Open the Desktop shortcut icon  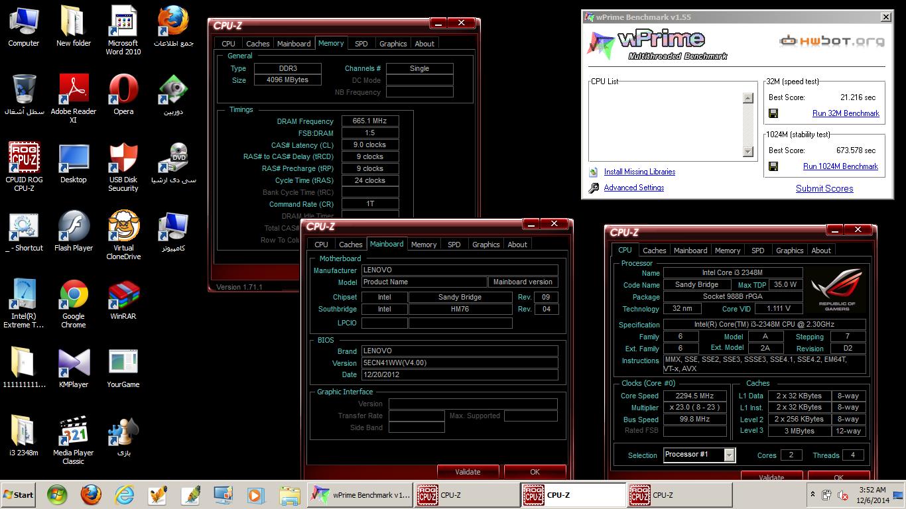click(x=74, y=163)
